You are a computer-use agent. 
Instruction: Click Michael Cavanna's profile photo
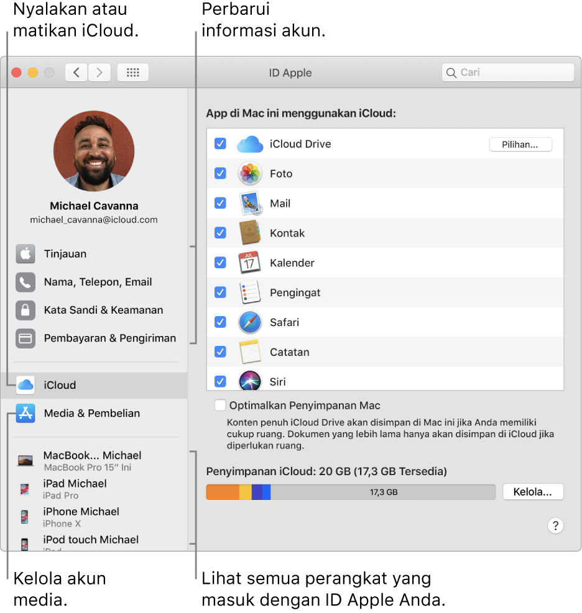pos(94,151)
